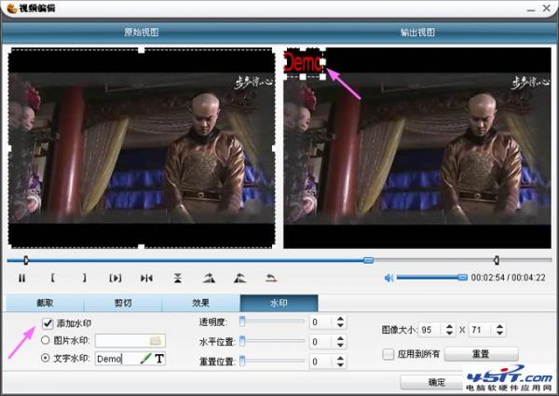559x396 pixels.
Task: Uncheck the 添加水印 checkbox
Action: [x=48, y=323]
